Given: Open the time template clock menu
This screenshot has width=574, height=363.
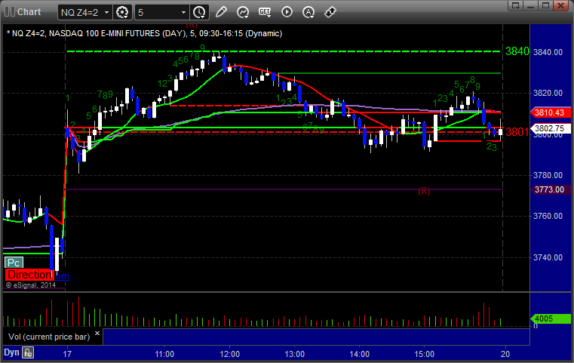Looking at the screenshot, I should click(199, 12).
